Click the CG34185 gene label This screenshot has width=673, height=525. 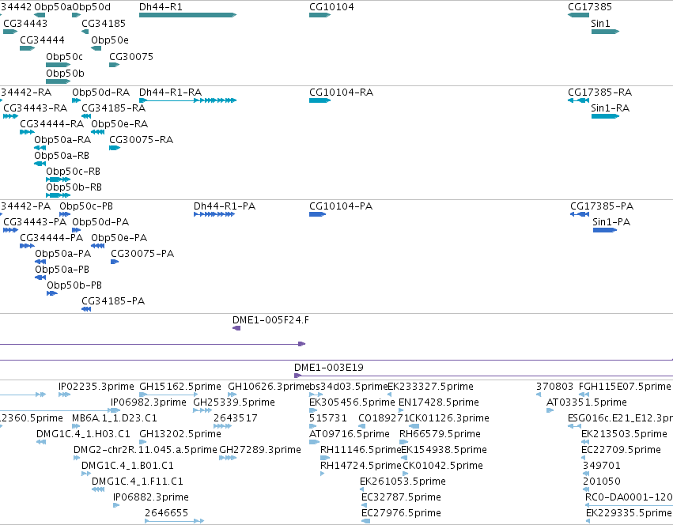(x=104, y=24)
